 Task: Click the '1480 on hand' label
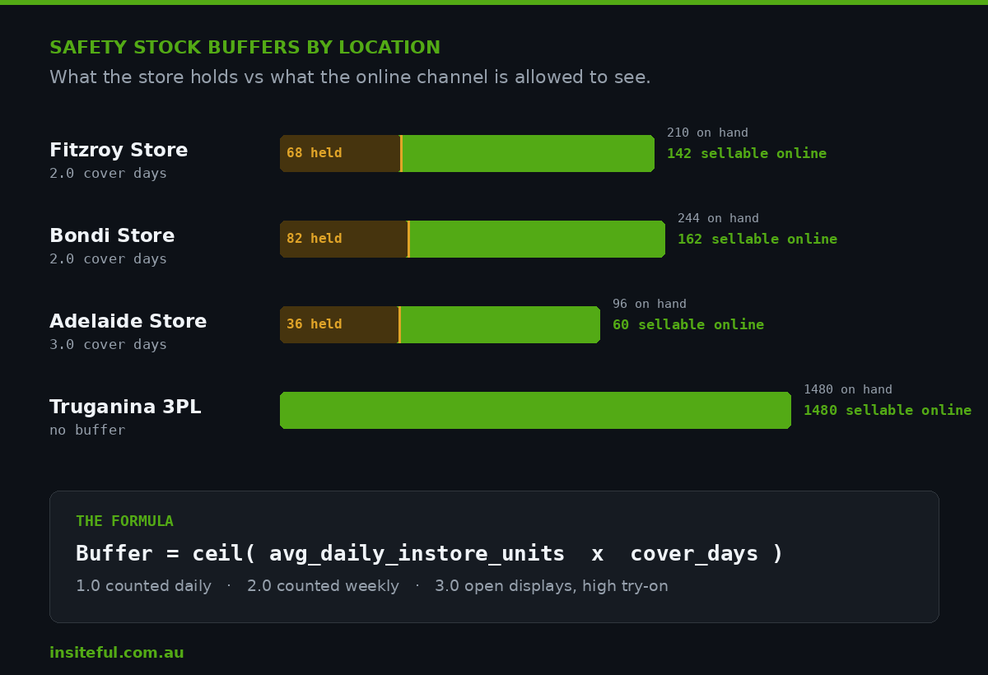click(848, 389)
